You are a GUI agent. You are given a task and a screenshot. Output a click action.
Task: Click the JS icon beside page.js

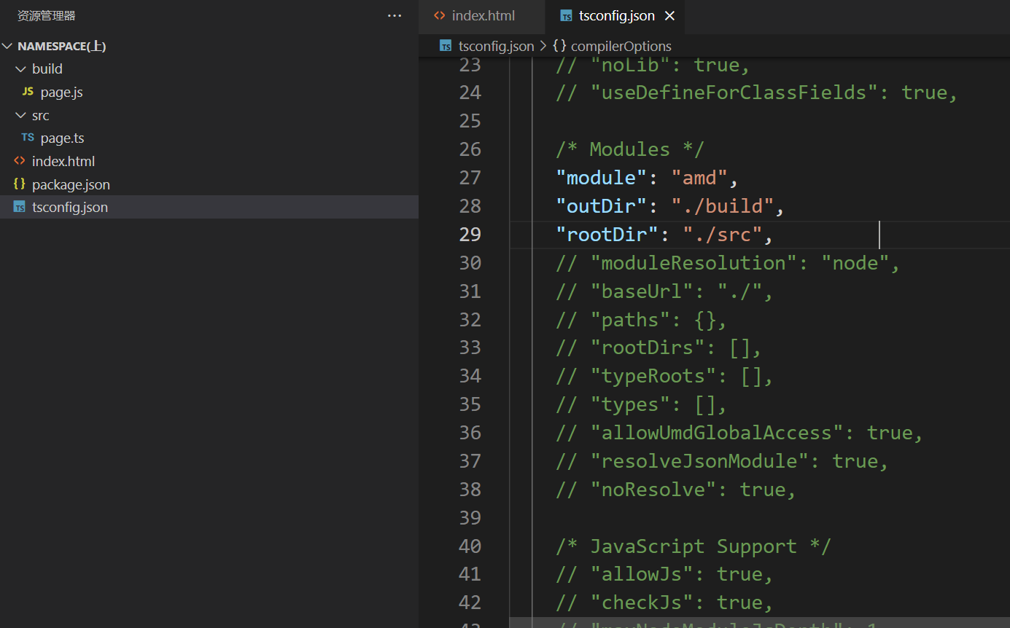coord(28,92)
